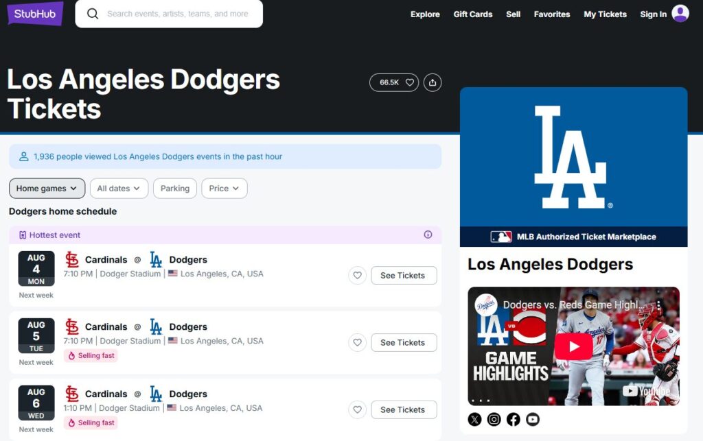The height and width of the screenshot is (441, 703).
Task: Click the large LA Dodgers logo image
Action: (573, 157)
